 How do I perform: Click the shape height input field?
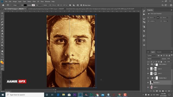click(65, 5)
